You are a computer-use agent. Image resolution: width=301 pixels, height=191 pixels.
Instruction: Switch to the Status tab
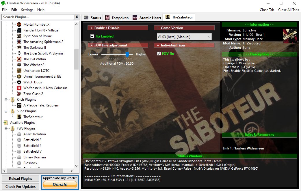coord(92,18)
